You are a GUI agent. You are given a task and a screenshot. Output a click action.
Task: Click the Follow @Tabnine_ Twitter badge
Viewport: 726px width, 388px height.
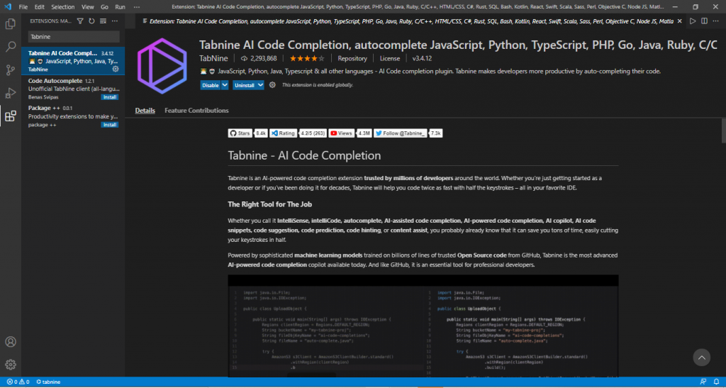pyautogui.click(x=401, y=133)
